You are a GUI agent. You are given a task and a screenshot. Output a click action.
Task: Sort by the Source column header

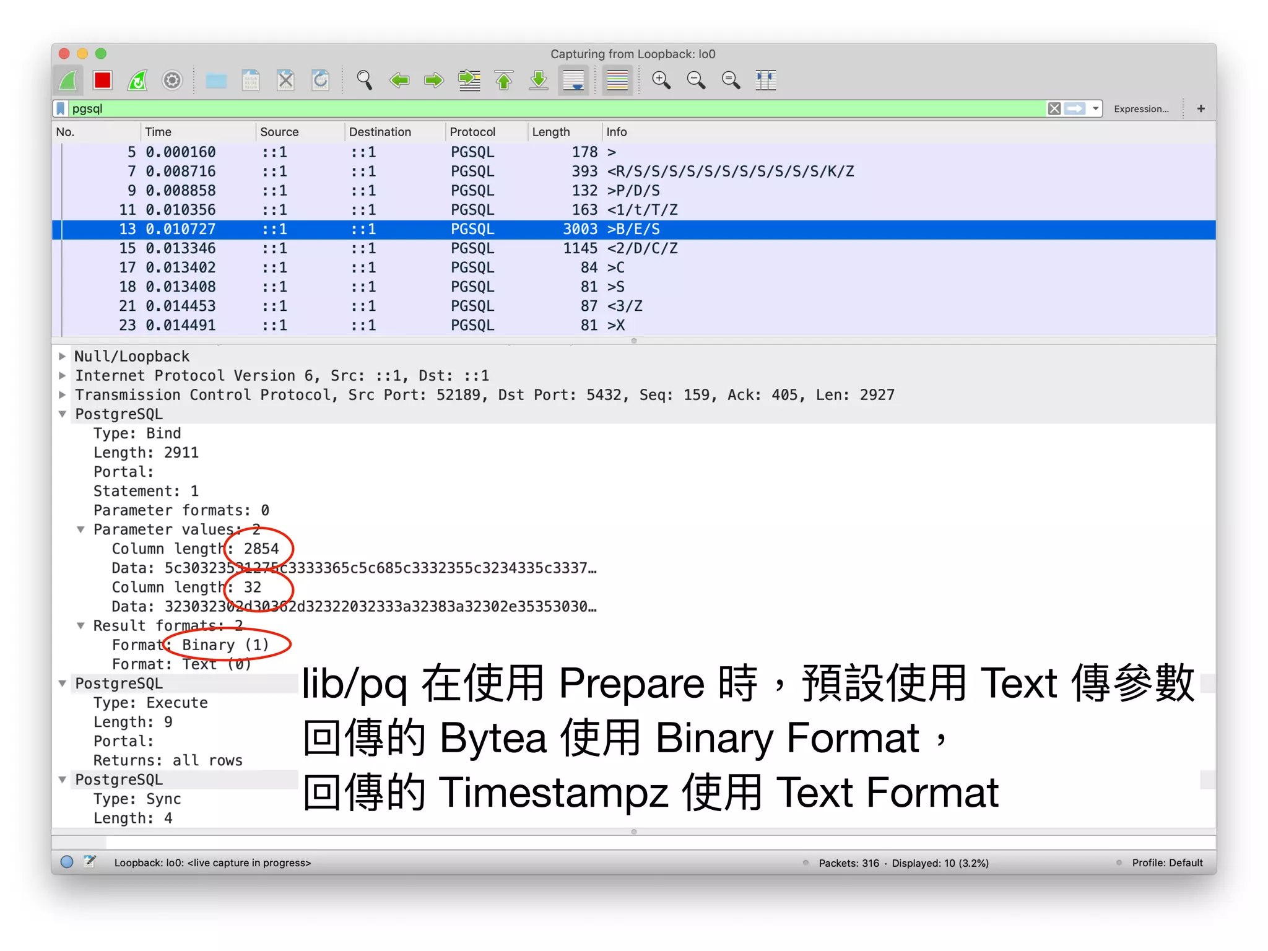click(x=300, y=132)
